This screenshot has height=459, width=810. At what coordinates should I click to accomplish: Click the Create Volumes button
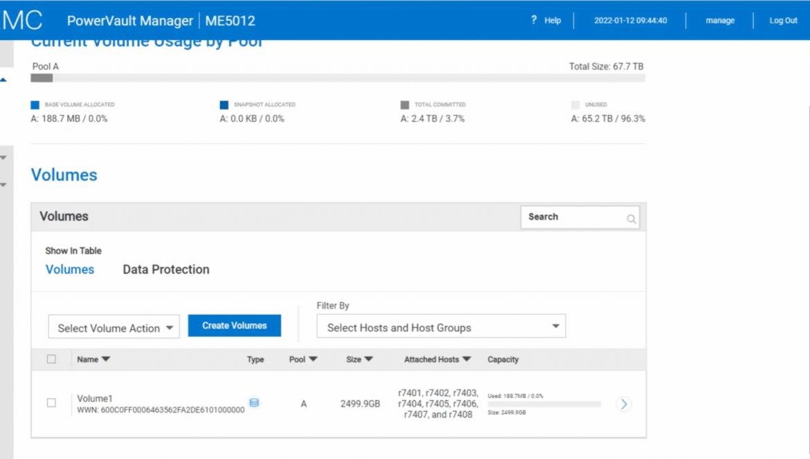coord(235,325)
